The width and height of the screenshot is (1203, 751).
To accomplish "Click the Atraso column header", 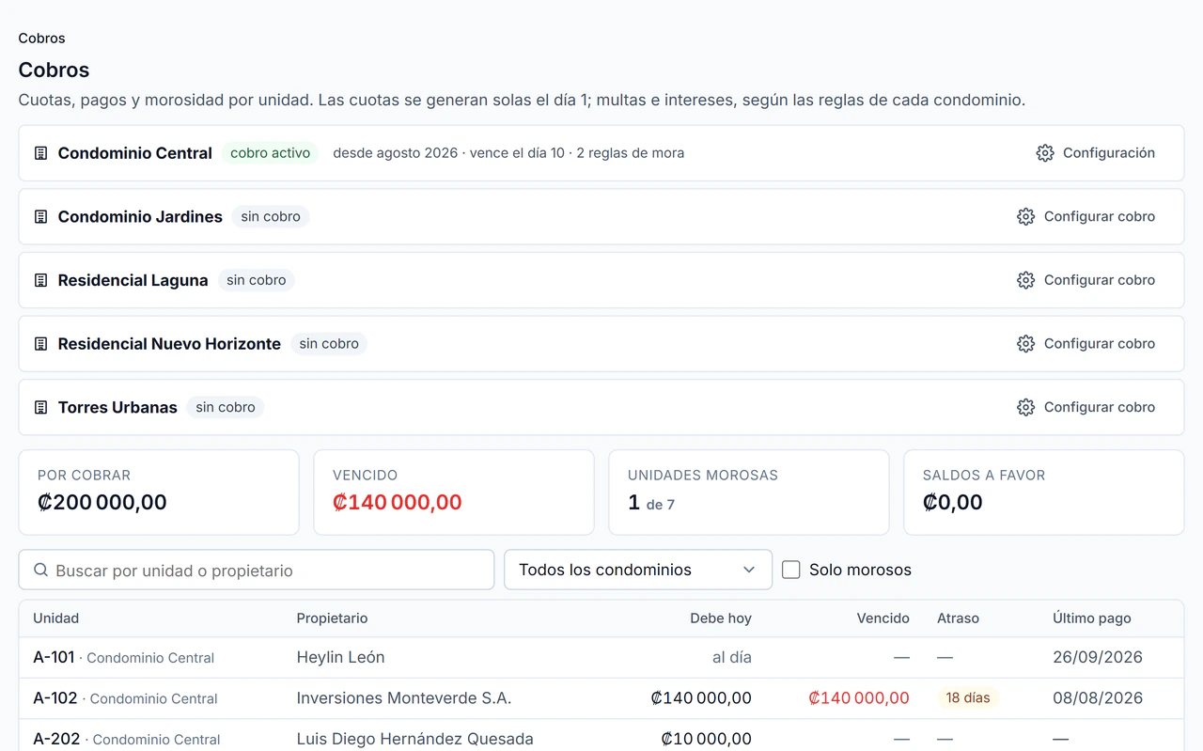I will click(958, 618).
